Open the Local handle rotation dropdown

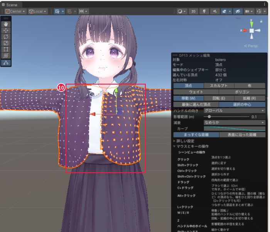[38, 11]
